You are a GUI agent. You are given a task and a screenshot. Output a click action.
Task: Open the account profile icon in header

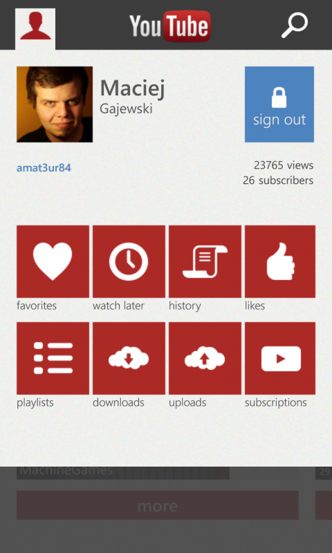pyautogui.click(x=35, y=29)
